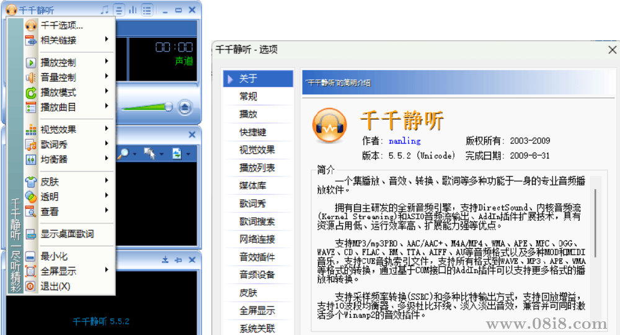Open dropdown arrow next to search magnifier
The width and height of the screenshot is (620, 335).
[x=135, y=154]
